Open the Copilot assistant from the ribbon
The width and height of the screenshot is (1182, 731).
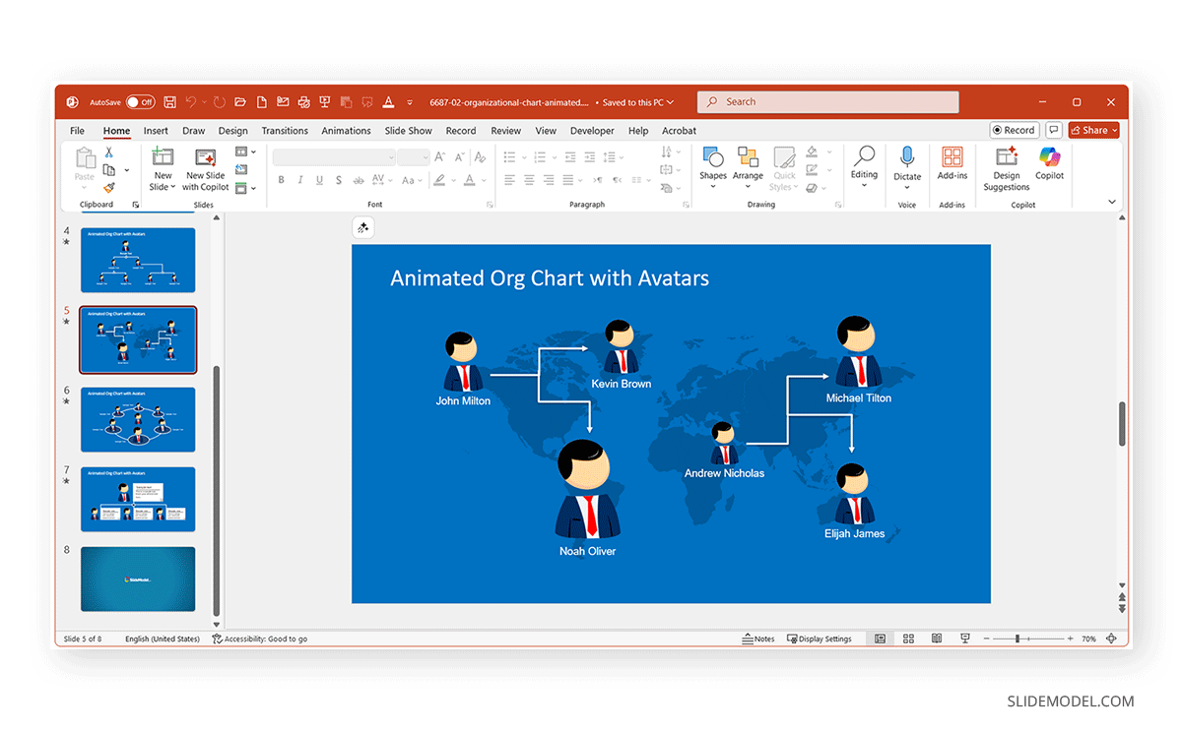1048,167
